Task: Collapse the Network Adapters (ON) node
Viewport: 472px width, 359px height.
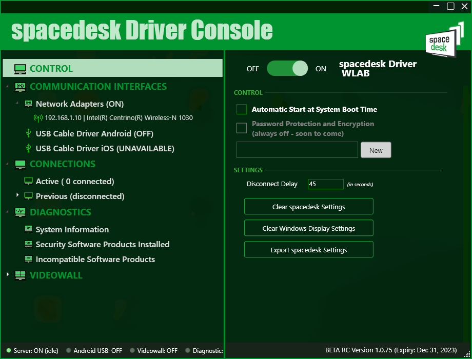Action: [x=17, y=103]
